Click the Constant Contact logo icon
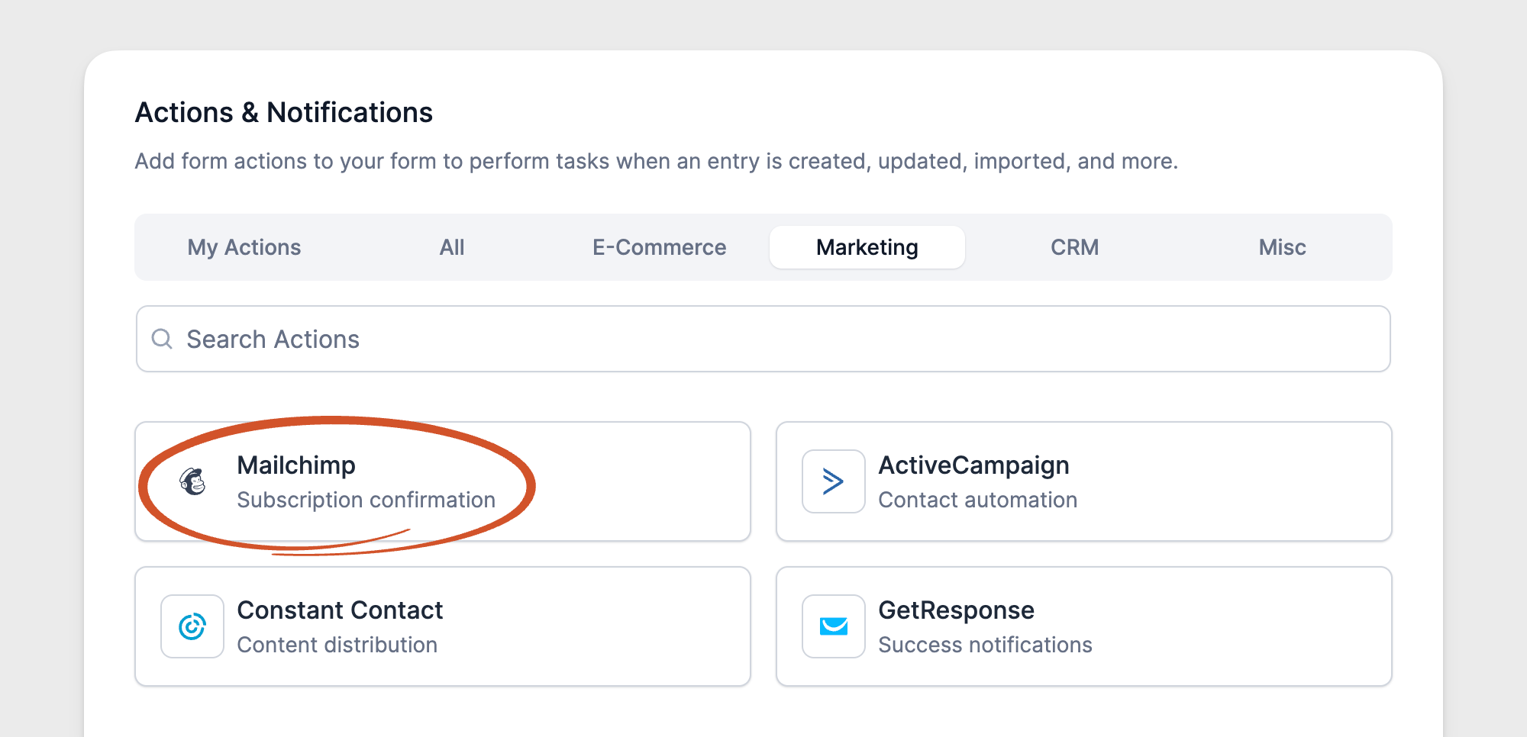The image size is (1527, 737). coord(192,626)
